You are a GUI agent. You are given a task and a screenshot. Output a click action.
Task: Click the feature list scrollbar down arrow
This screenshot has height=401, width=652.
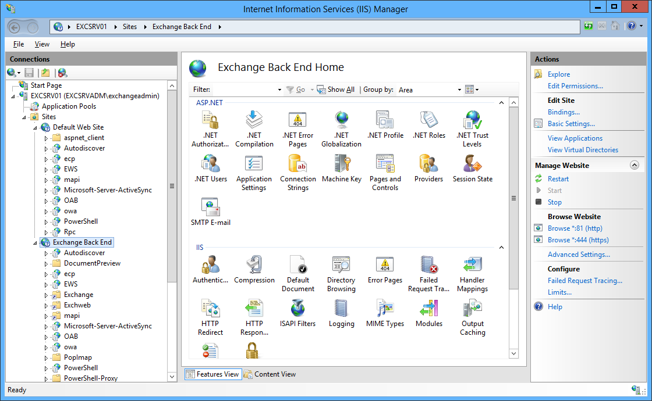513,354
